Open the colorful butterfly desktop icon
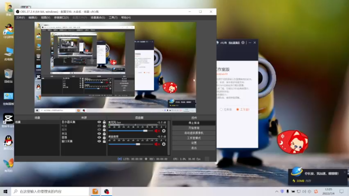 click(8, 165)
